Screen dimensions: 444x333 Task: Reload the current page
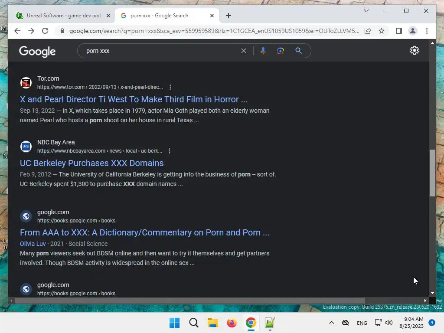pyautogui.click(x=45, y=31)
